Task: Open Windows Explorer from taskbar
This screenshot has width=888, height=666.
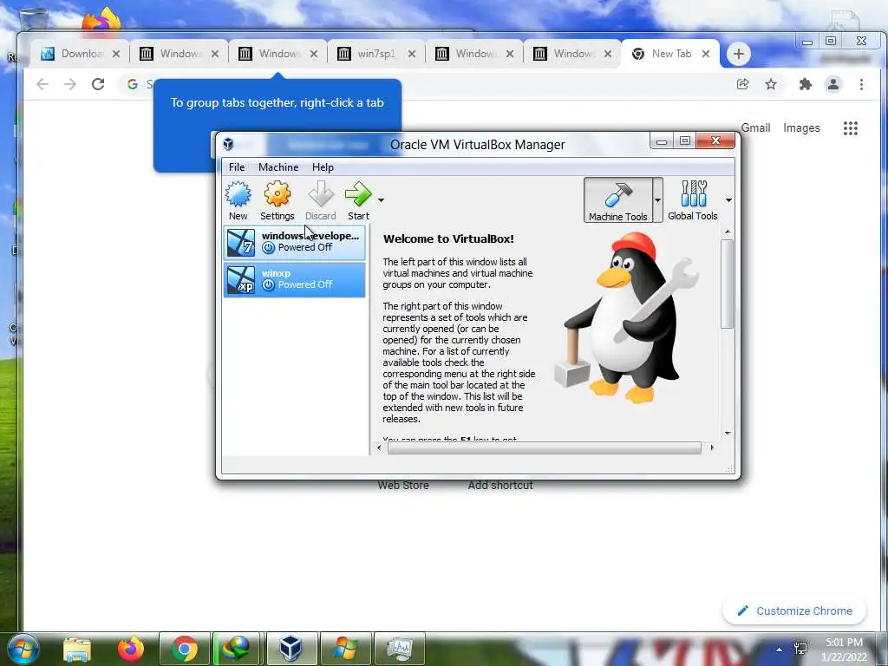Action: (x=77, y=649)
